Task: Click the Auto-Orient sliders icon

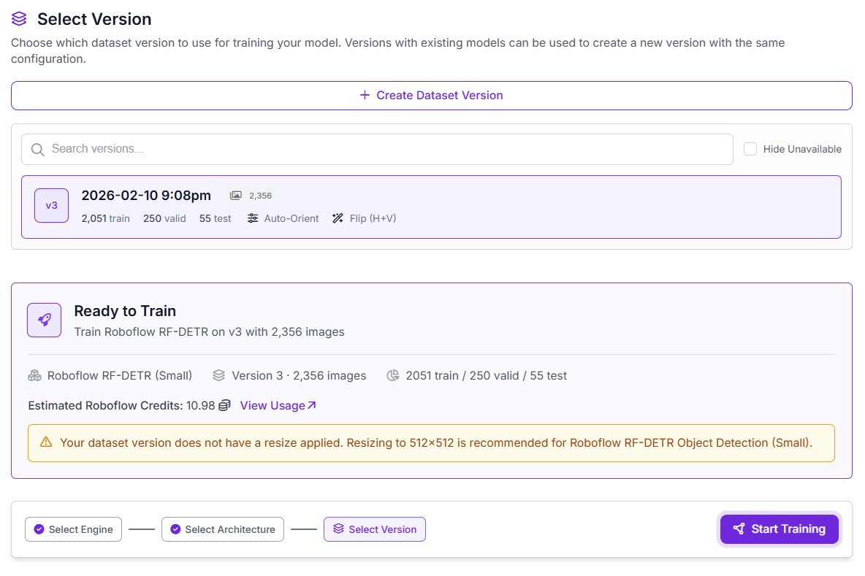Action: point(253,218)
